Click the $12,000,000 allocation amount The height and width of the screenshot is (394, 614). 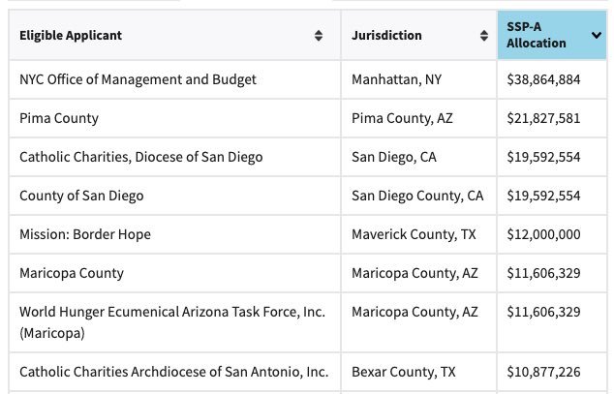(543, 234)
